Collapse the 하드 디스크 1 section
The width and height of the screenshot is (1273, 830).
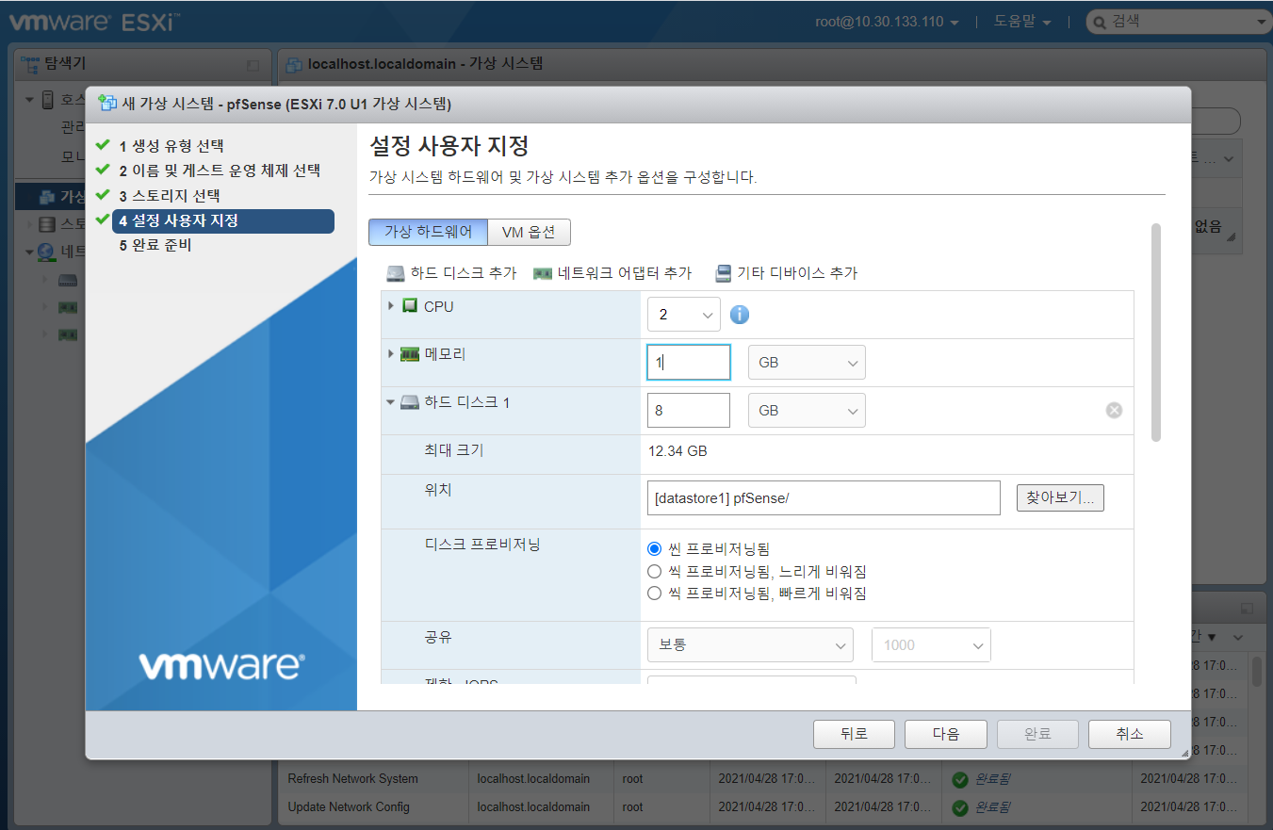pyautogui.click(x=391, y=402)
